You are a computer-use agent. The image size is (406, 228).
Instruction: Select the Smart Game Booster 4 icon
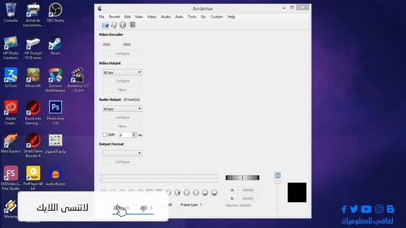pyautogui.click(x=33, y=146)
